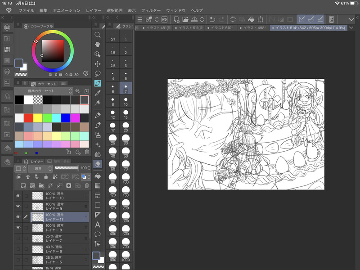
Task: Select the Eraser tool
Action: pos(98,164)
